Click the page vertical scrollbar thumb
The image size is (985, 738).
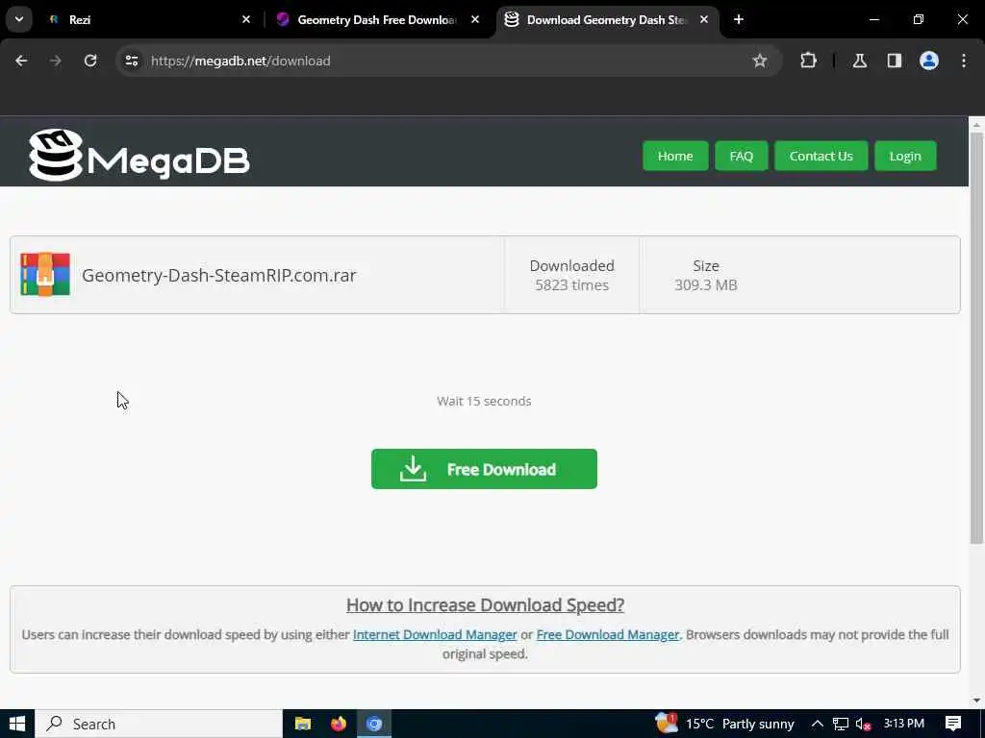976,339
